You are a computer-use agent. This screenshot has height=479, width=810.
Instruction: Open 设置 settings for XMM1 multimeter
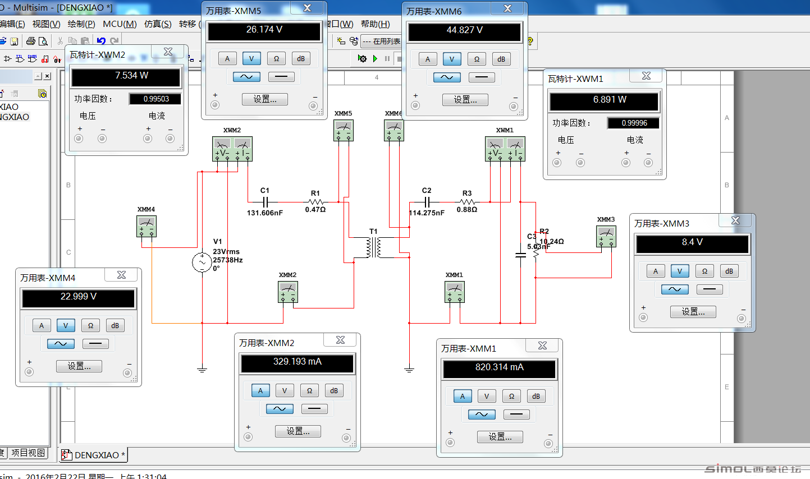tap(500, 437)
